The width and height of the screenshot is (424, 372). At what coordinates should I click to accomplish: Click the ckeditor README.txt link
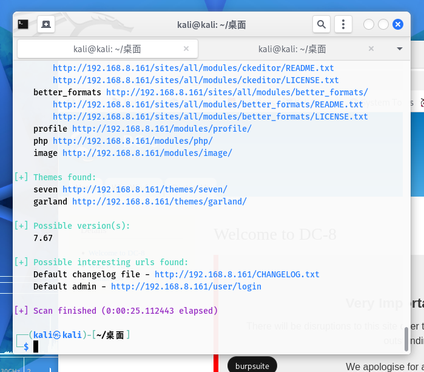193,68
